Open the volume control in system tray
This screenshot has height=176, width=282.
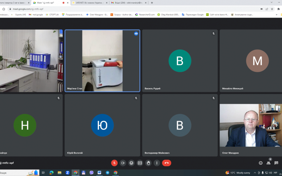[x=271, y=173]
